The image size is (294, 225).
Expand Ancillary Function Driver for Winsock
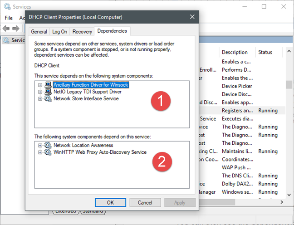[x=40, y=85]
